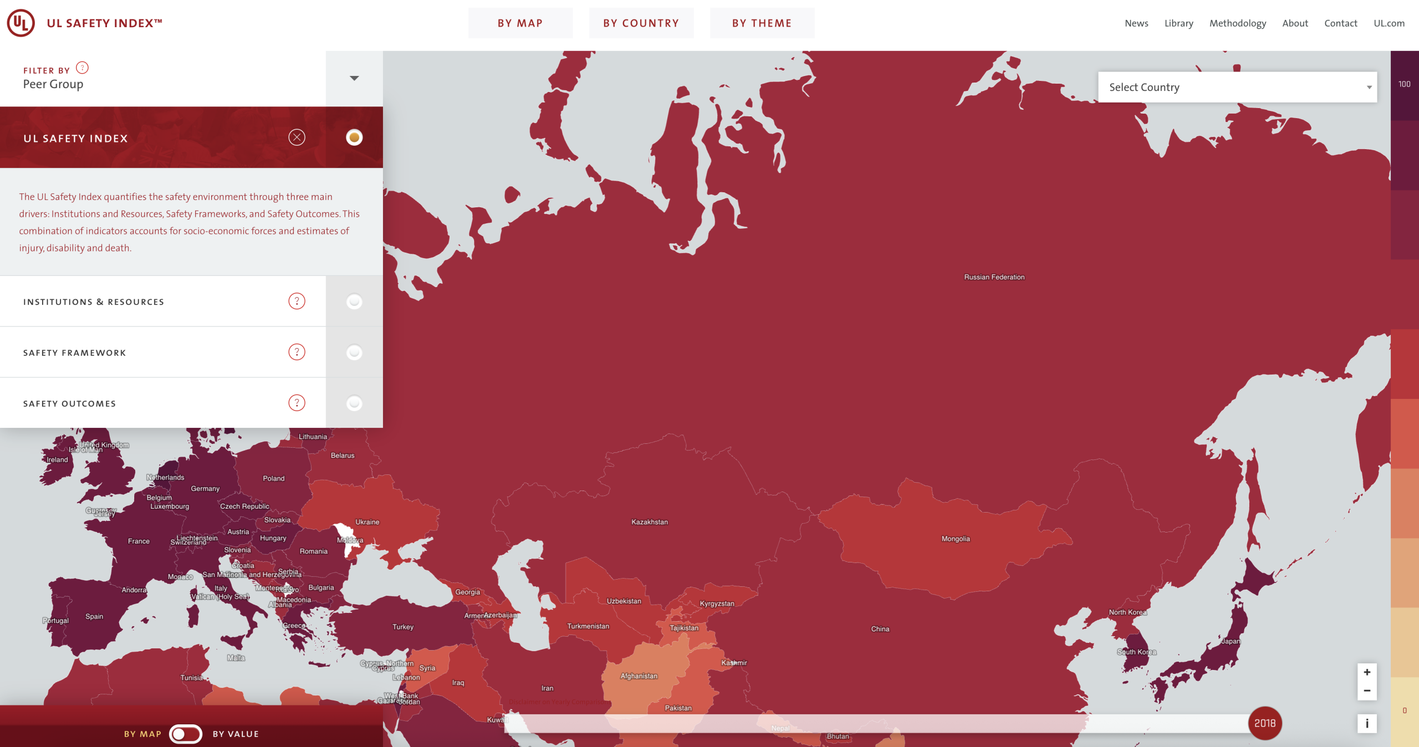1419x747 pixels.
Task: Open the Methodology link
Action: pyautogui.click(x=1237, y=23)
